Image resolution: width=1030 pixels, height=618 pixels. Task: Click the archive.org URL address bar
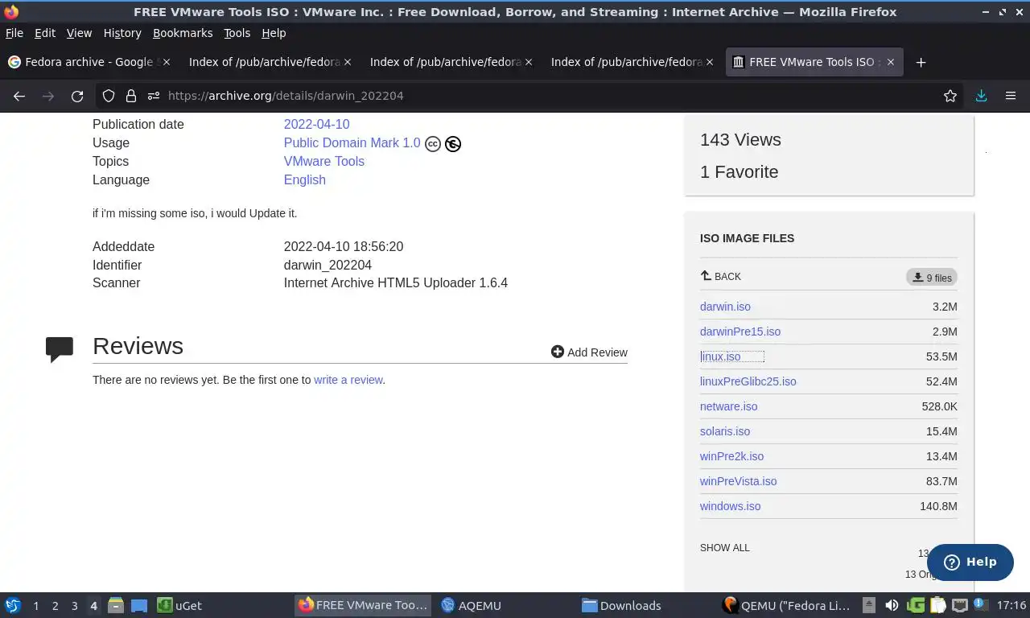click(x=531, y=96)
